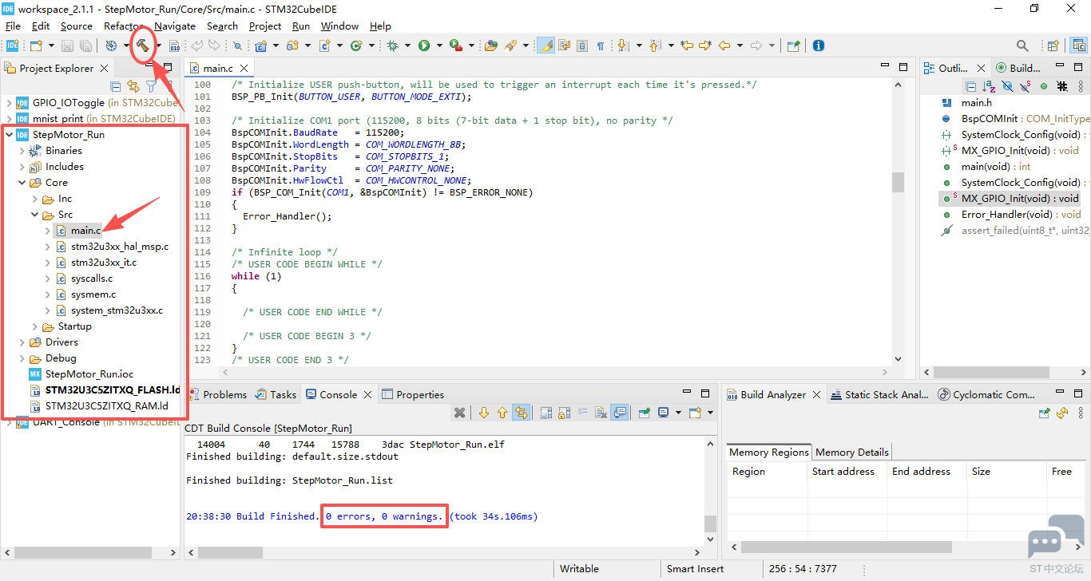Click the Open Perspective icon
Image resolution: width=1091 pixels, height=581 pixels.
1053,45
